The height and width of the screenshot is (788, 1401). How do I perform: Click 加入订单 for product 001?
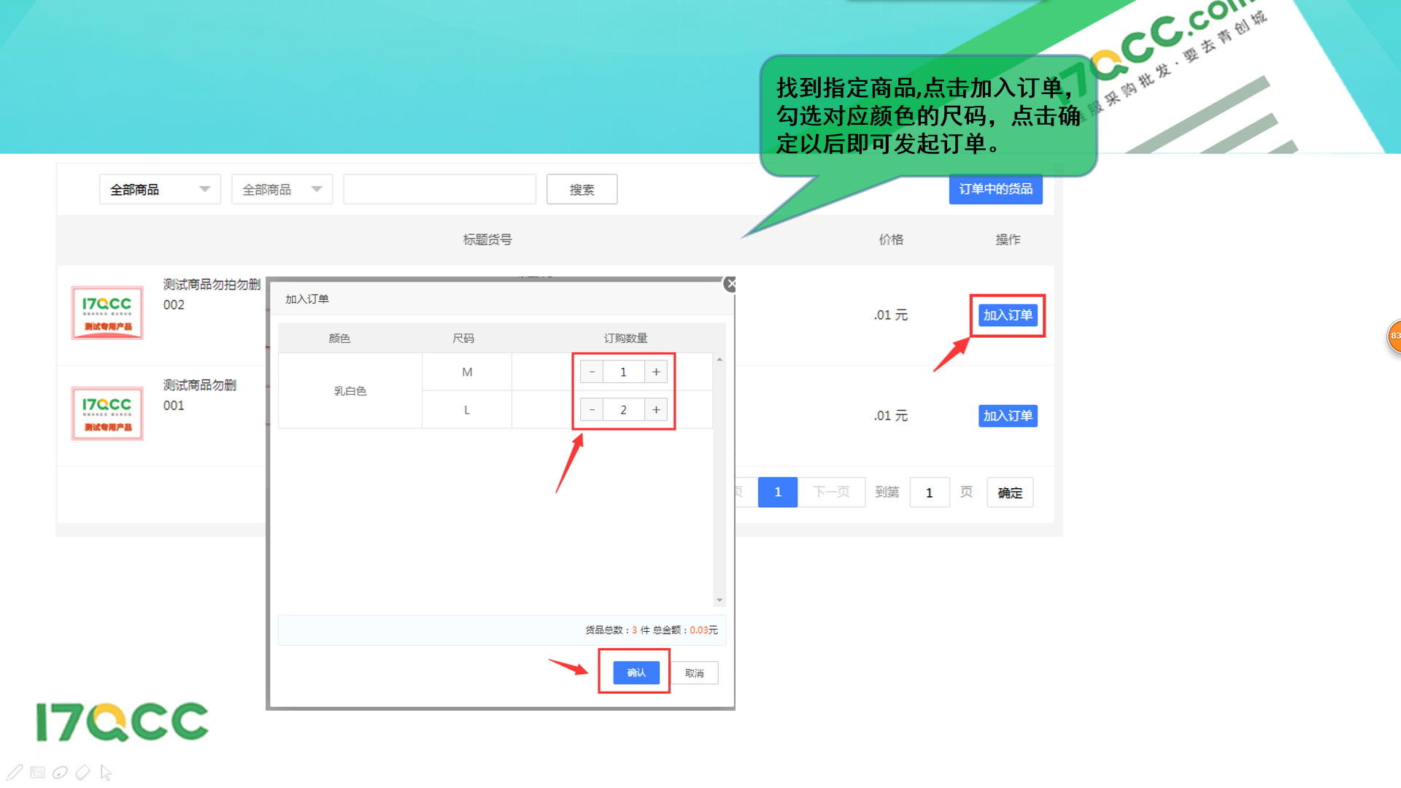[x=1007, y=416]
